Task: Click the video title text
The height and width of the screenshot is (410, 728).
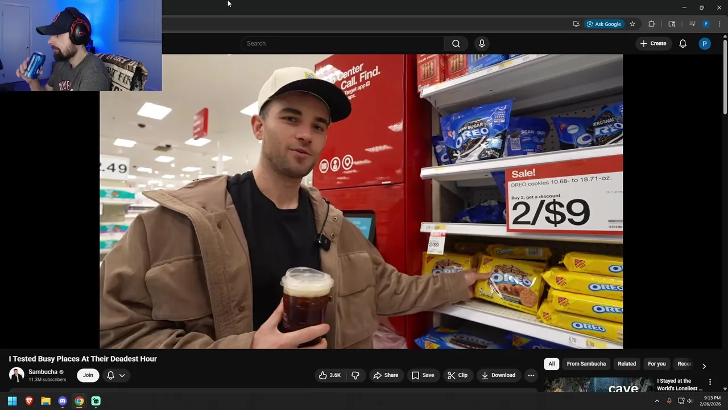Action: point(83,359)
